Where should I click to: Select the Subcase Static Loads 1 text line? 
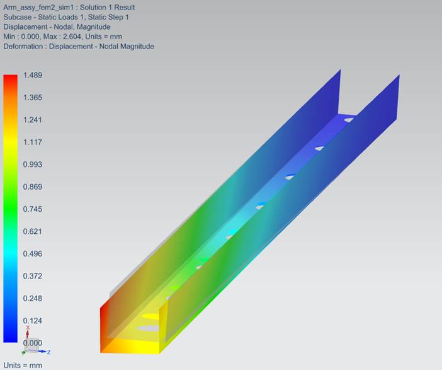click(66, 17)
